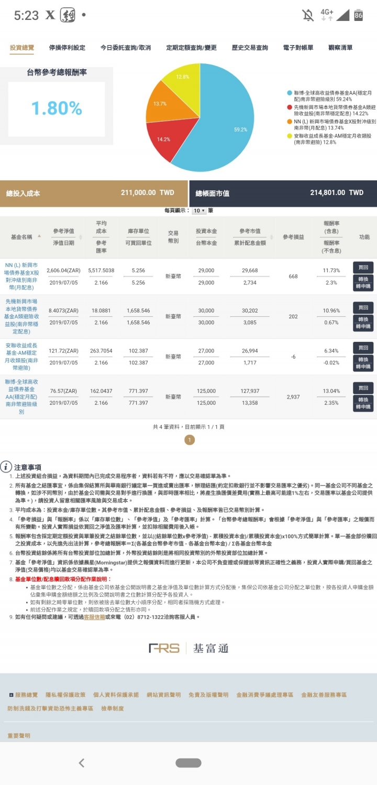The height and width of the screenshot is (785, 377).
Task: Open the rows-per-page dropdown showing 10
Action: (199, 210)
